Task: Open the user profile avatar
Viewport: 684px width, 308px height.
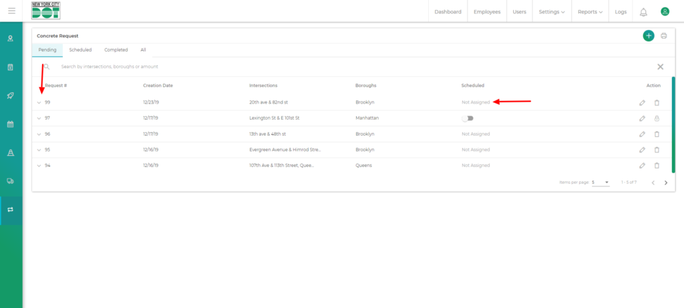Action: click(665, 11)
